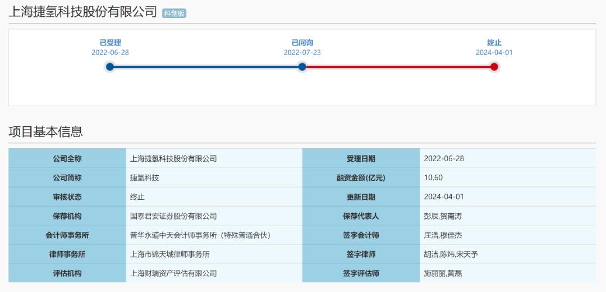The image size is (606, 292).
Task: Click the 签字会计师 header cell
Action: tap(361, 235)
